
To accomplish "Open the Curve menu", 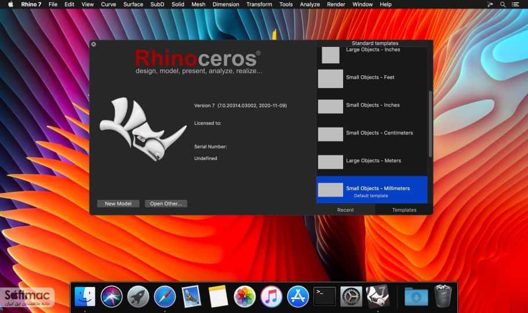I will click(108, 5).
